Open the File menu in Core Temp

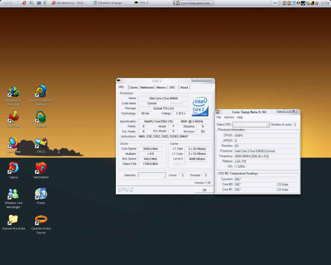[x=219, y=117]
